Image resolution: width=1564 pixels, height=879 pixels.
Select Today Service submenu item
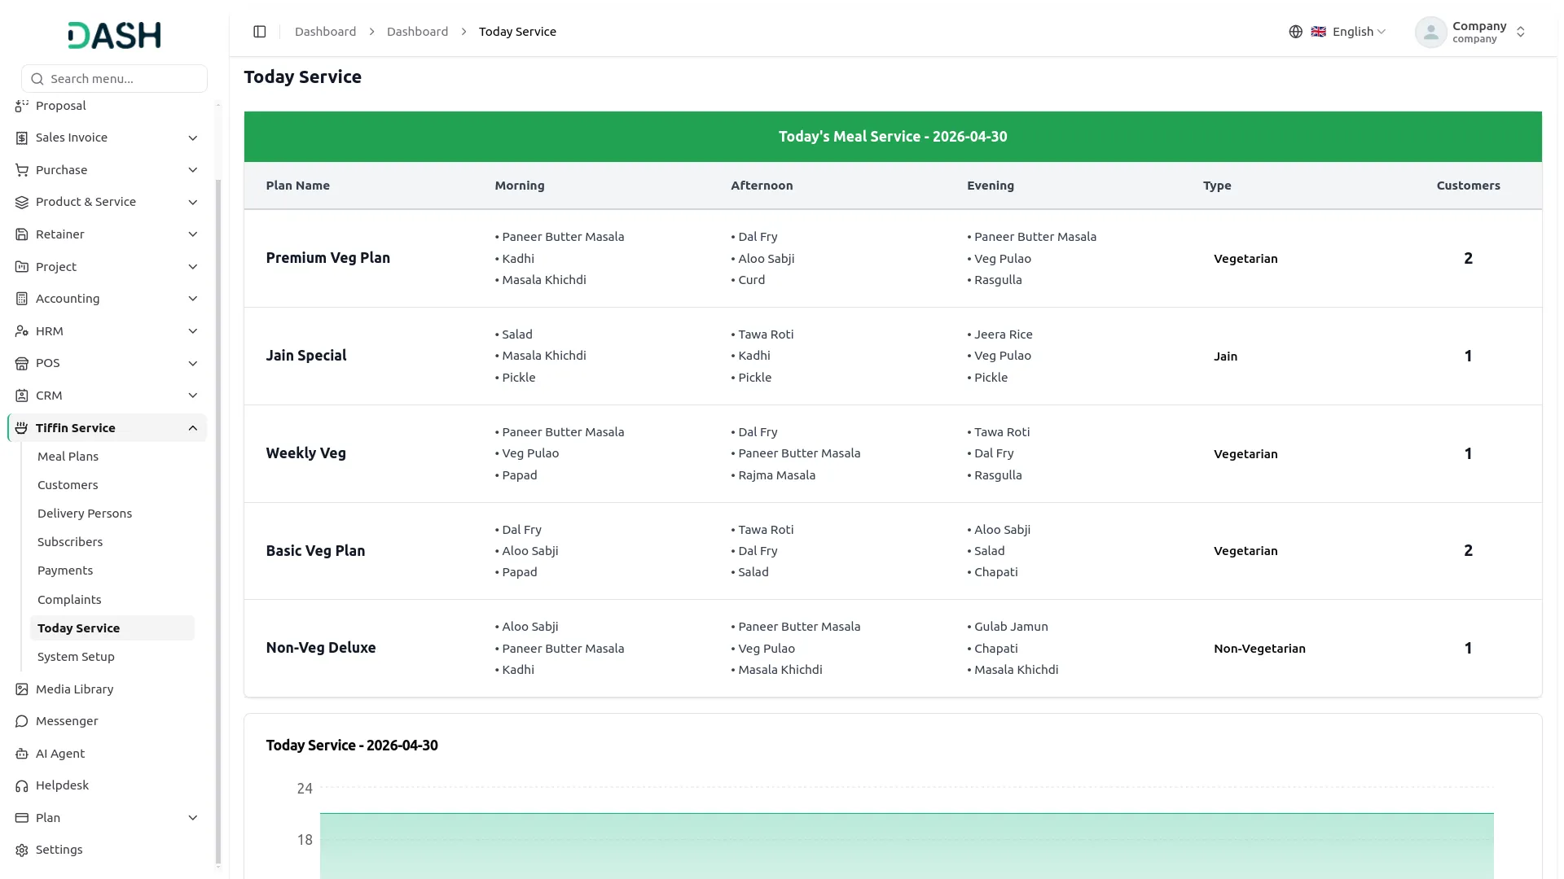click(x=112, y=628)
